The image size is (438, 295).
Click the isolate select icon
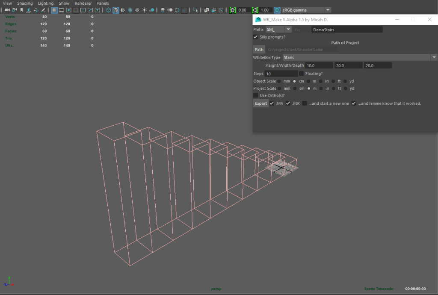coord(195,10)
